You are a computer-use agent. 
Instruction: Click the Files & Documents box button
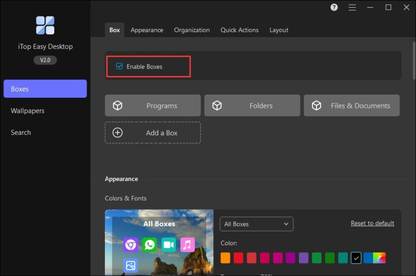tap(351, 106)
